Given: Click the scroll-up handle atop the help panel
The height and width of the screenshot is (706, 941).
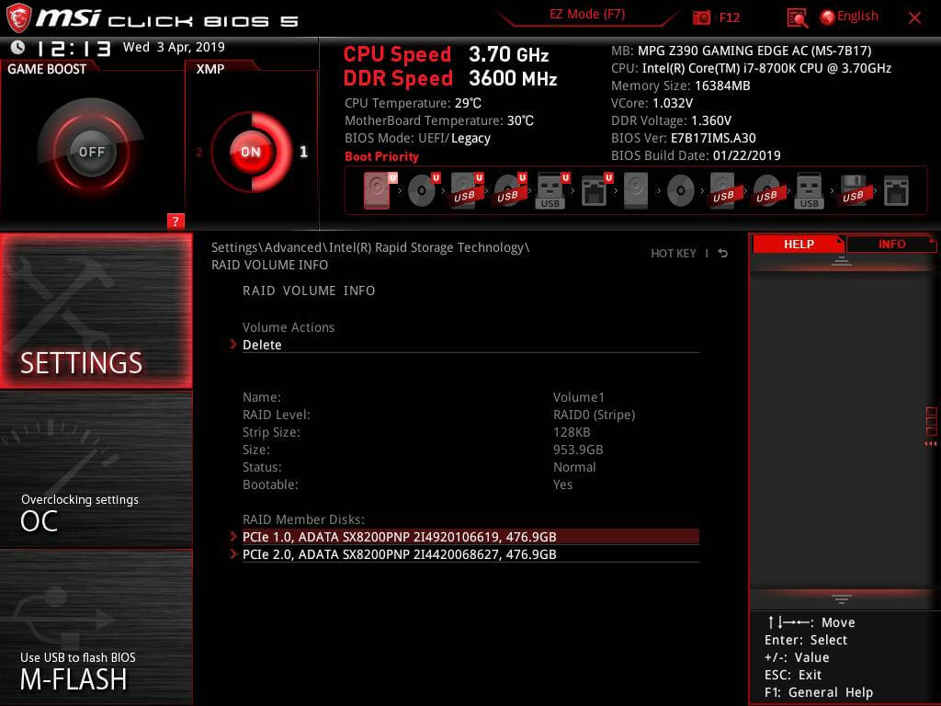Looking at the screenshot, I should pos(842,260).
